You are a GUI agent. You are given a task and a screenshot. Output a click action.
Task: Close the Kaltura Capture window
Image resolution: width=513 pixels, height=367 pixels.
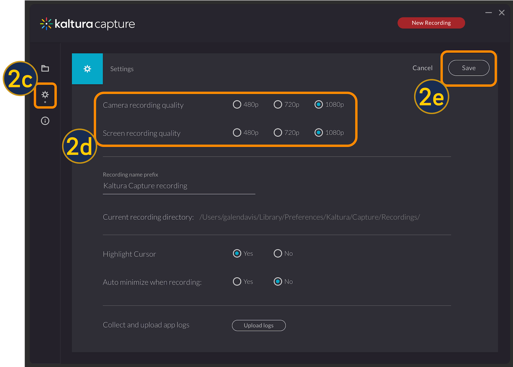click(502, 12)
